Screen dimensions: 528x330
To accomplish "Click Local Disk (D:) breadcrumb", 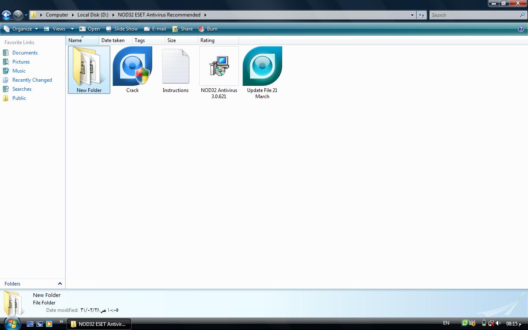I will point(93,15).
